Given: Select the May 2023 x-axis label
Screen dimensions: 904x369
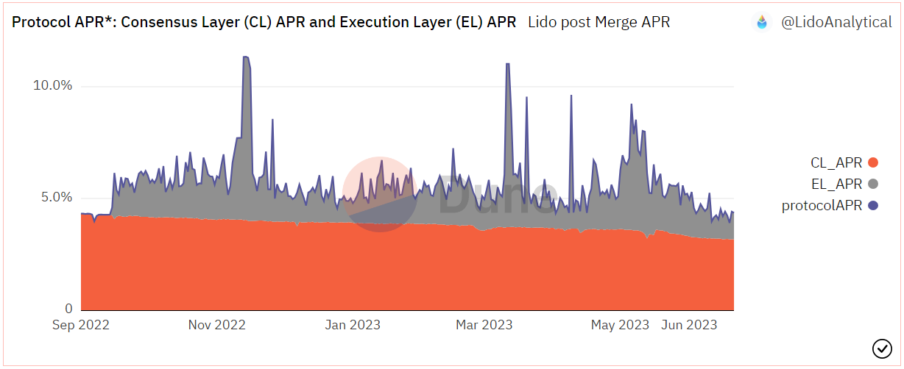Looking at the screenshot, I should tap(621, 325).
